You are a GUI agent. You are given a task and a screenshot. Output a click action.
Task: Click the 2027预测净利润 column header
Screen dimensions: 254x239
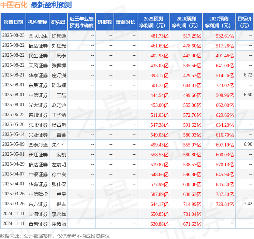pyautogui.click(x=219, y=22)
